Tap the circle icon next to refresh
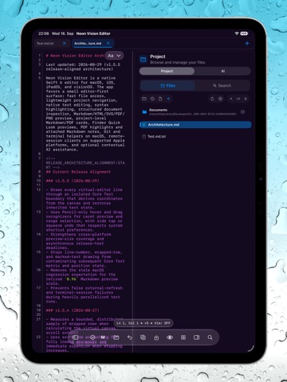The image size is (287, 382). click(x=220, y=99)
